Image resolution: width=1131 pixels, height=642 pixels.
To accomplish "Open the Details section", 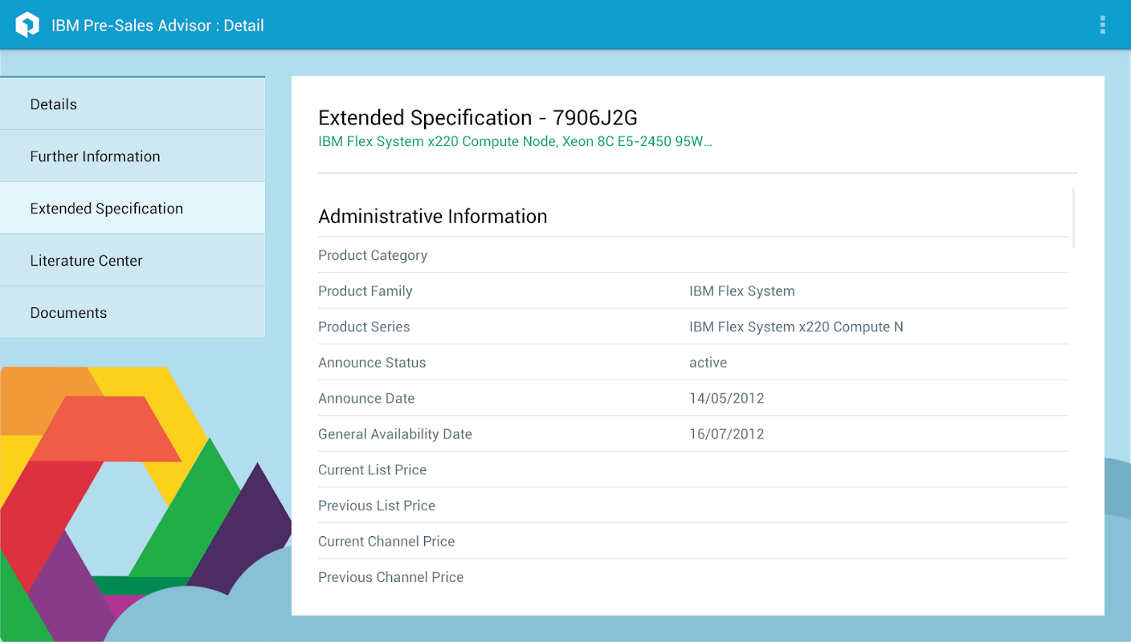I will pyautogui.click(x=133, y=104).
